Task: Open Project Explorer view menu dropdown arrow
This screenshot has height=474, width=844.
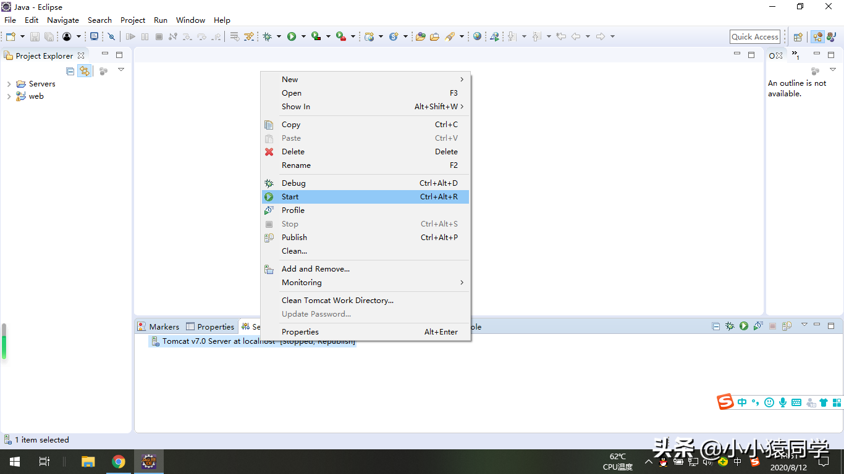Action: pos(121,70)
